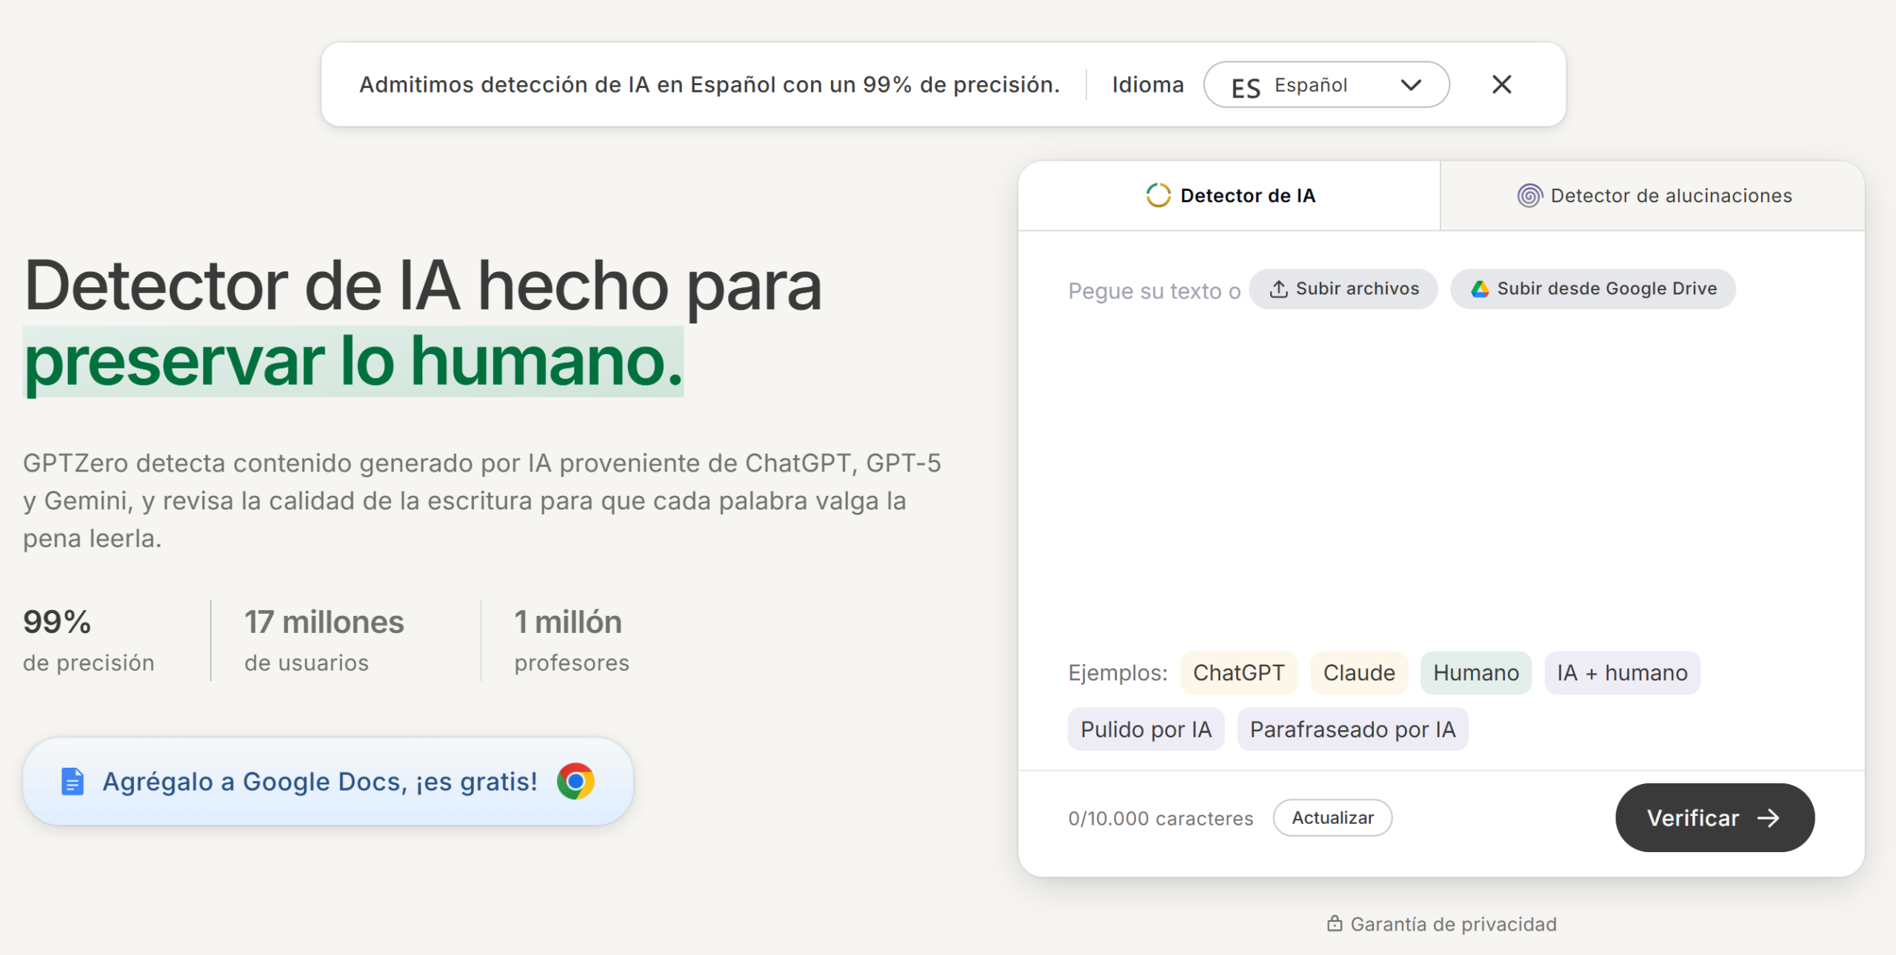Image resolution: width=1896 pixels, height=955 pixels.
Task: Pick the Parafraseado por IA example
Action: coord(1353,730)
